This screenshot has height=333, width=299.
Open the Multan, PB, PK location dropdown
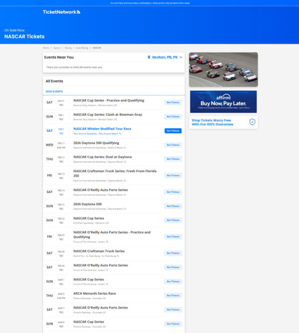(x=165, y=57)
